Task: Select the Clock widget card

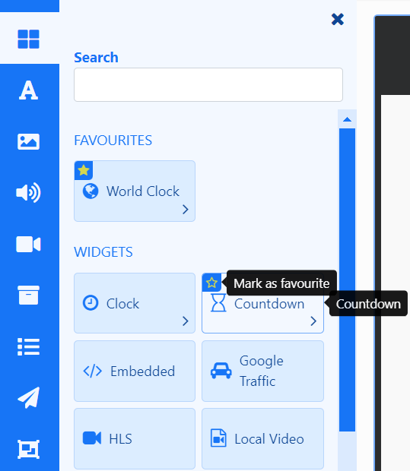Action: (135, 303)
